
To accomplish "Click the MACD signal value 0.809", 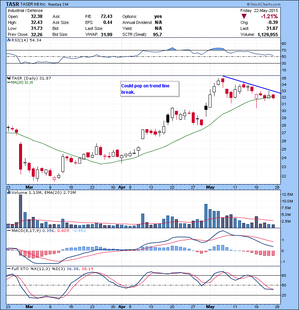I will coord(63,230).
